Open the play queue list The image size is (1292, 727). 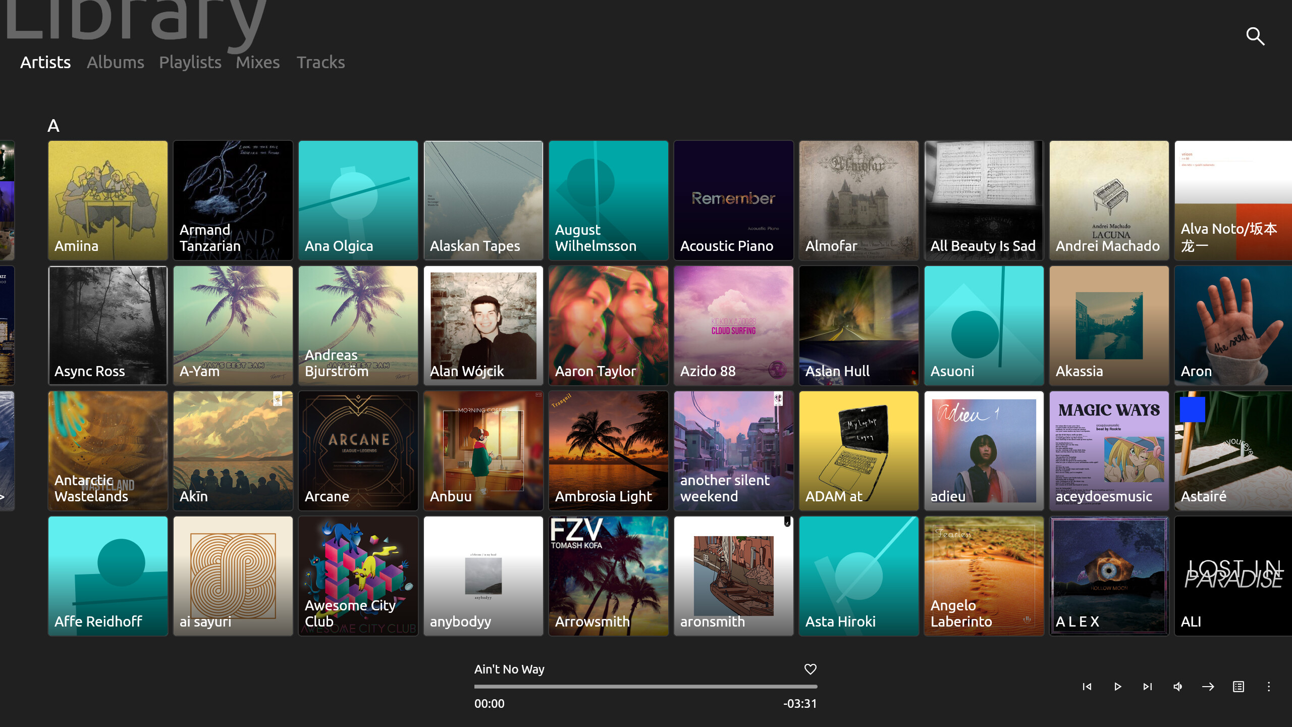click(x=1238, y=687)
